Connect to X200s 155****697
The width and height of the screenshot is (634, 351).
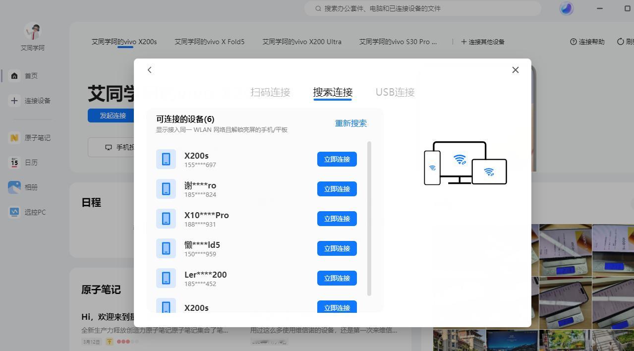click(x=337, y=159)
